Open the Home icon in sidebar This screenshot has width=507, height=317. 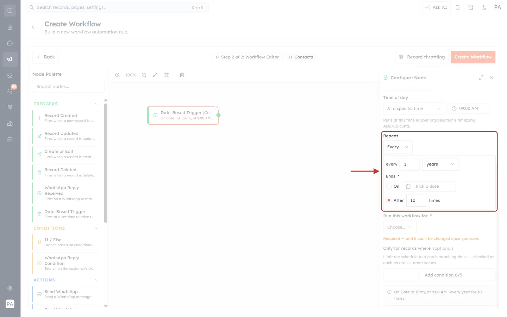click(x=10, y=27)
